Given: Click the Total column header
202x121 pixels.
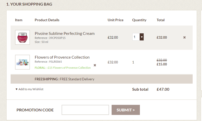Looking at the screenshot, I should coord(161,20).
